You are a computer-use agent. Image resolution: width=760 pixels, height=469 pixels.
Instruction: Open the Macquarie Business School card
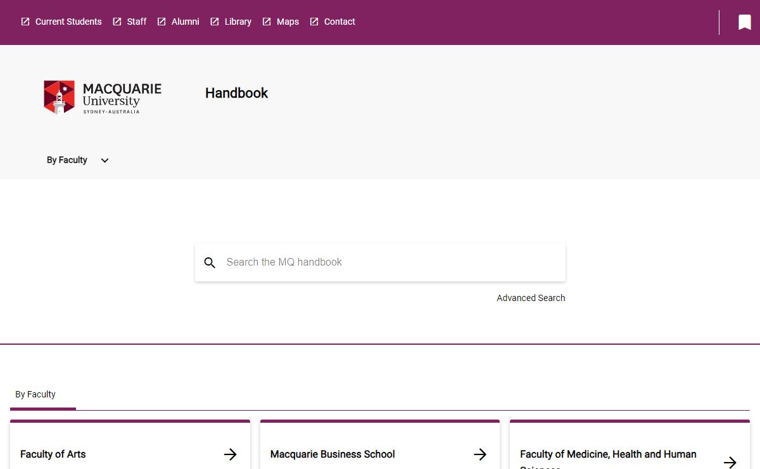(x=332, y=454)
